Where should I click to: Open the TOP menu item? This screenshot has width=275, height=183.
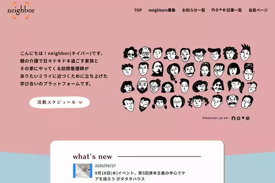pos(138,10)
